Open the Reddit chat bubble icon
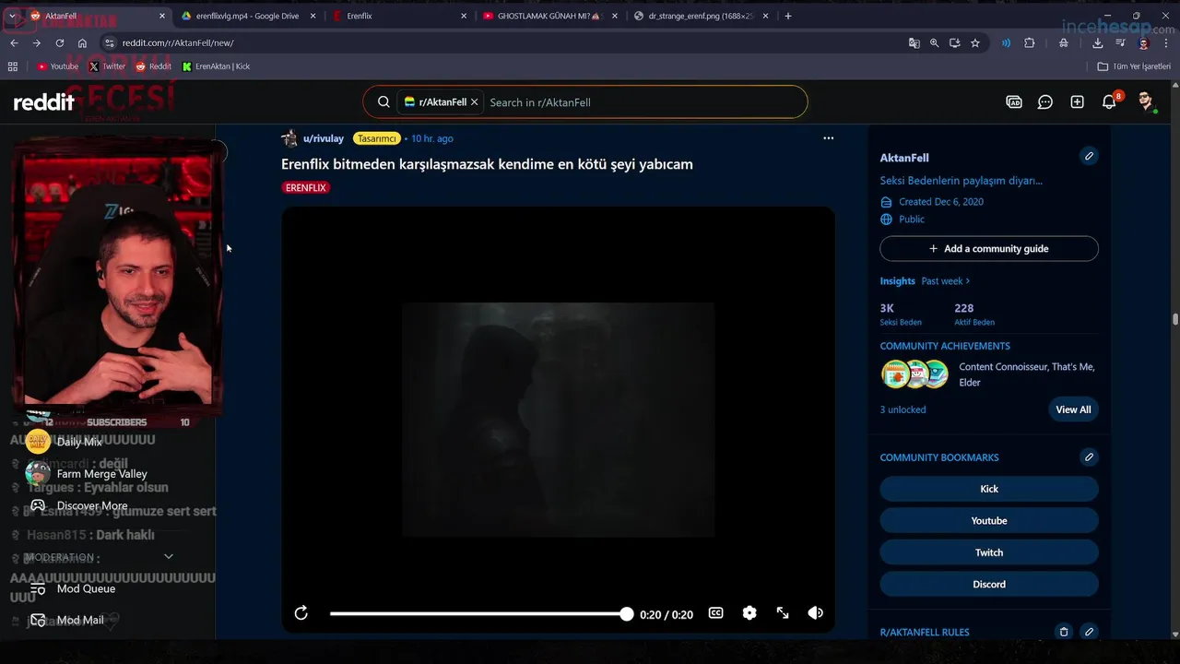1180x664 pixels. click(x=1045, y=102)
